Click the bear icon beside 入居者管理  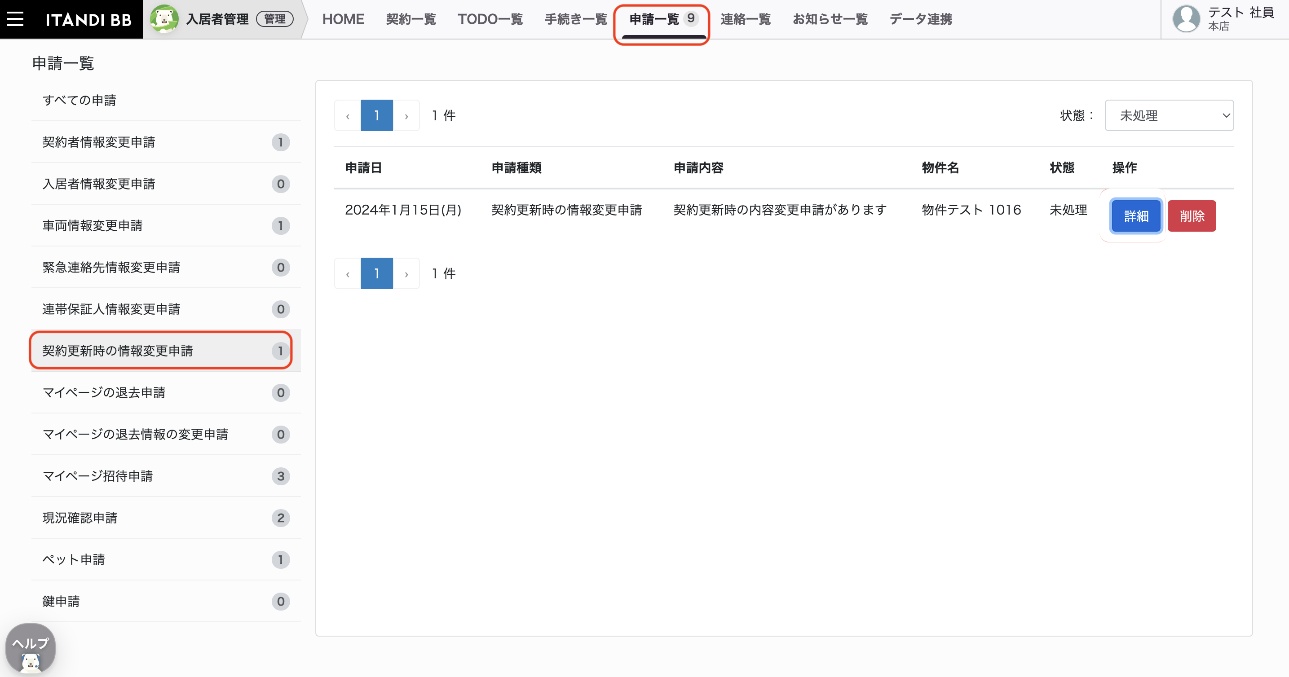[x=164, y=19]
